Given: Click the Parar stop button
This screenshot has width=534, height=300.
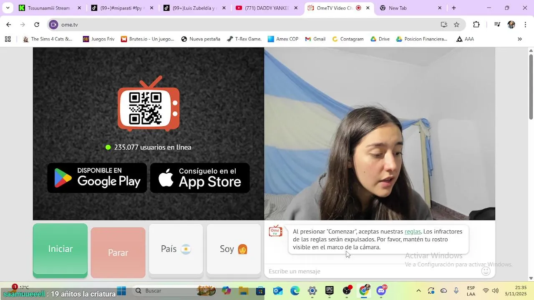Looking at the screenshot, I should tap(118, 252).
